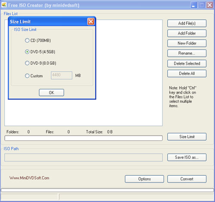The width and height of the screenshot is (215, 202).
Task: Click Delete Selected button
Action: [x=187, y=63]
